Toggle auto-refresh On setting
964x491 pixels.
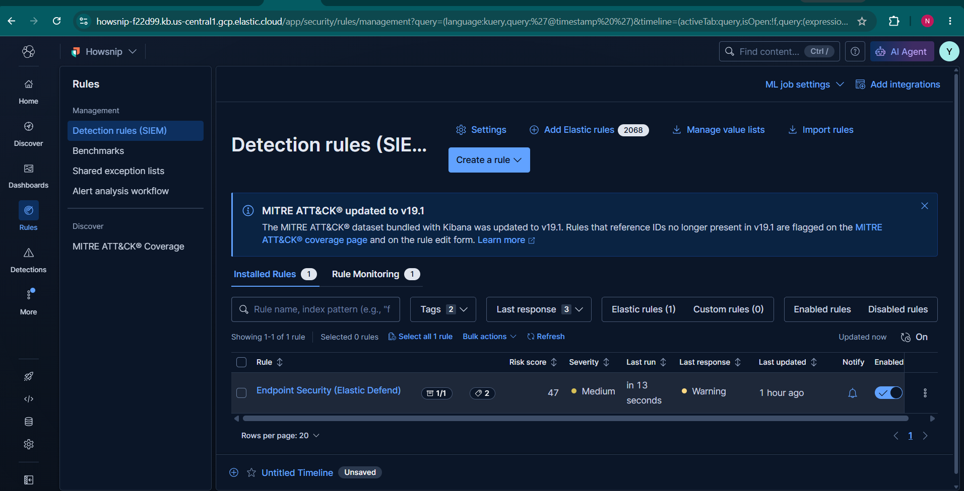click(x=915, y=337)
